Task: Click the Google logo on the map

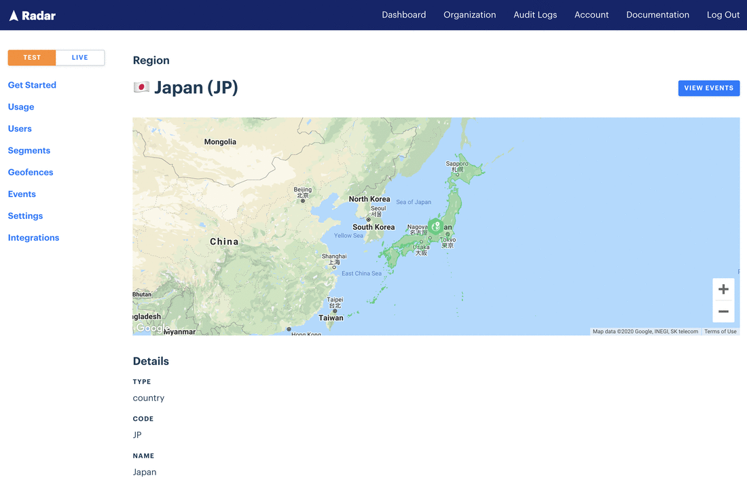Action: (151, 328)
